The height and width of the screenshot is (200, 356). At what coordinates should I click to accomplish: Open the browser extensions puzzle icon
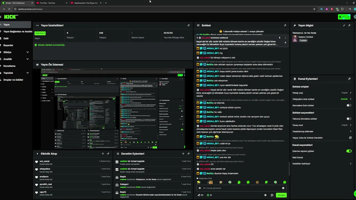point(342,9)
